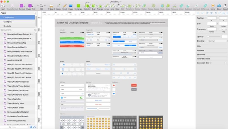Select Misc/3D Touch/Left/4 Actions layer

click(x=20, y=64)
